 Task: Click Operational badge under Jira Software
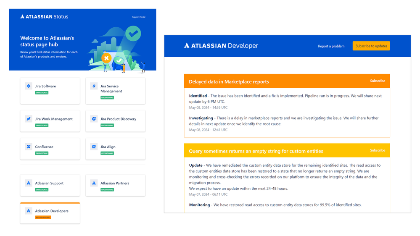pos(42,92)
